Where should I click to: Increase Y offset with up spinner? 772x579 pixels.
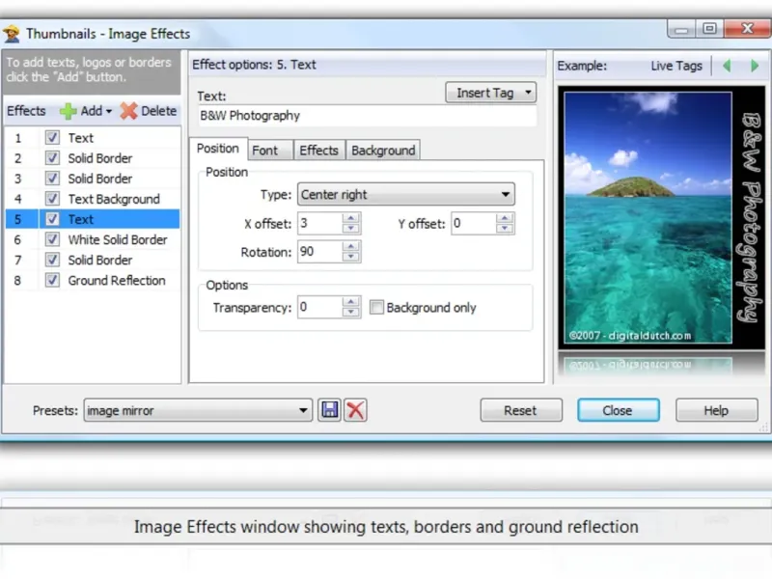(505, 218)
